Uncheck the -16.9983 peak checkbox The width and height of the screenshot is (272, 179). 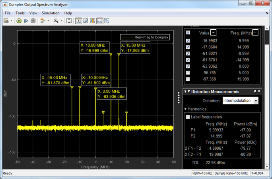pos(188,40)
